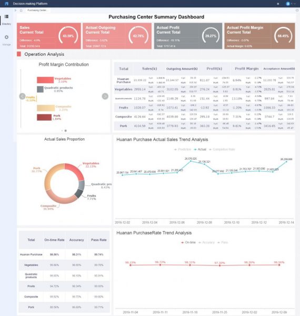Toggle the On-time series legend
The width and height of the screenshot is (300, 316).
coord(188,242)
